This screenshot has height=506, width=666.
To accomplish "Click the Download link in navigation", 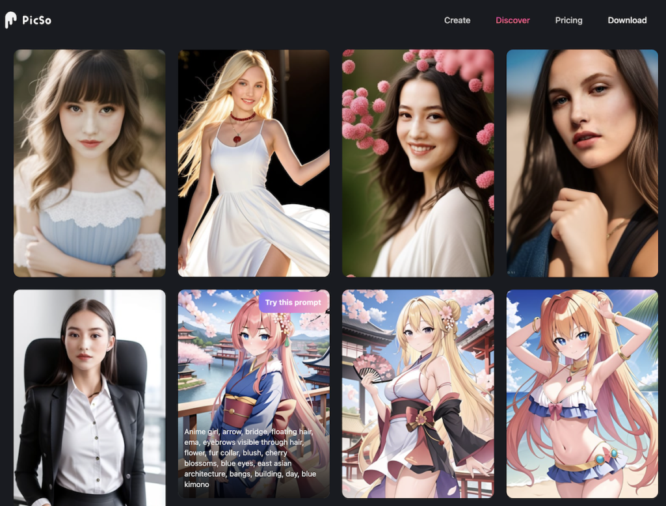I will [627, 20].
